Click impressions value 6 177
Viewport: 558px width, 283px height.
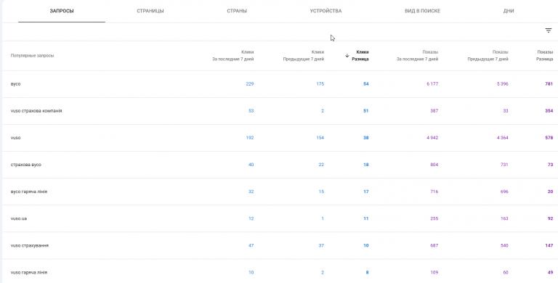[432, 84]
